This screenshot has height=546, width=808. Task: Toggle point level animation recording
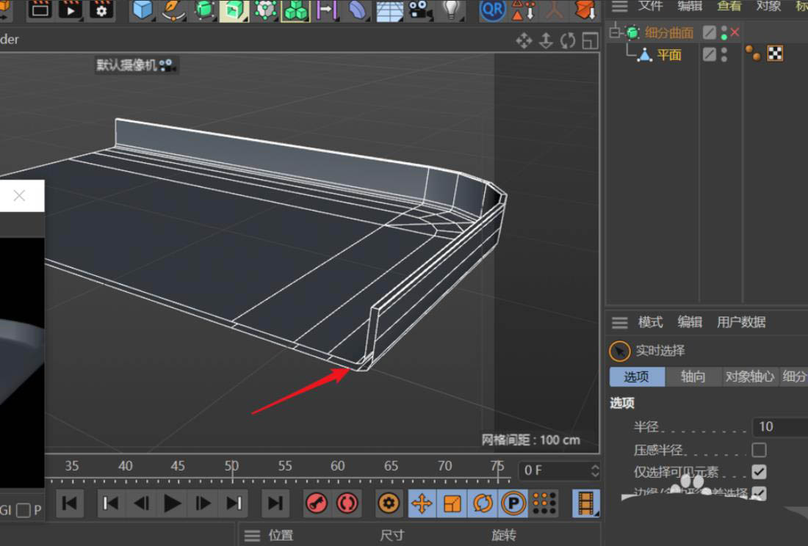coord(544,503)
